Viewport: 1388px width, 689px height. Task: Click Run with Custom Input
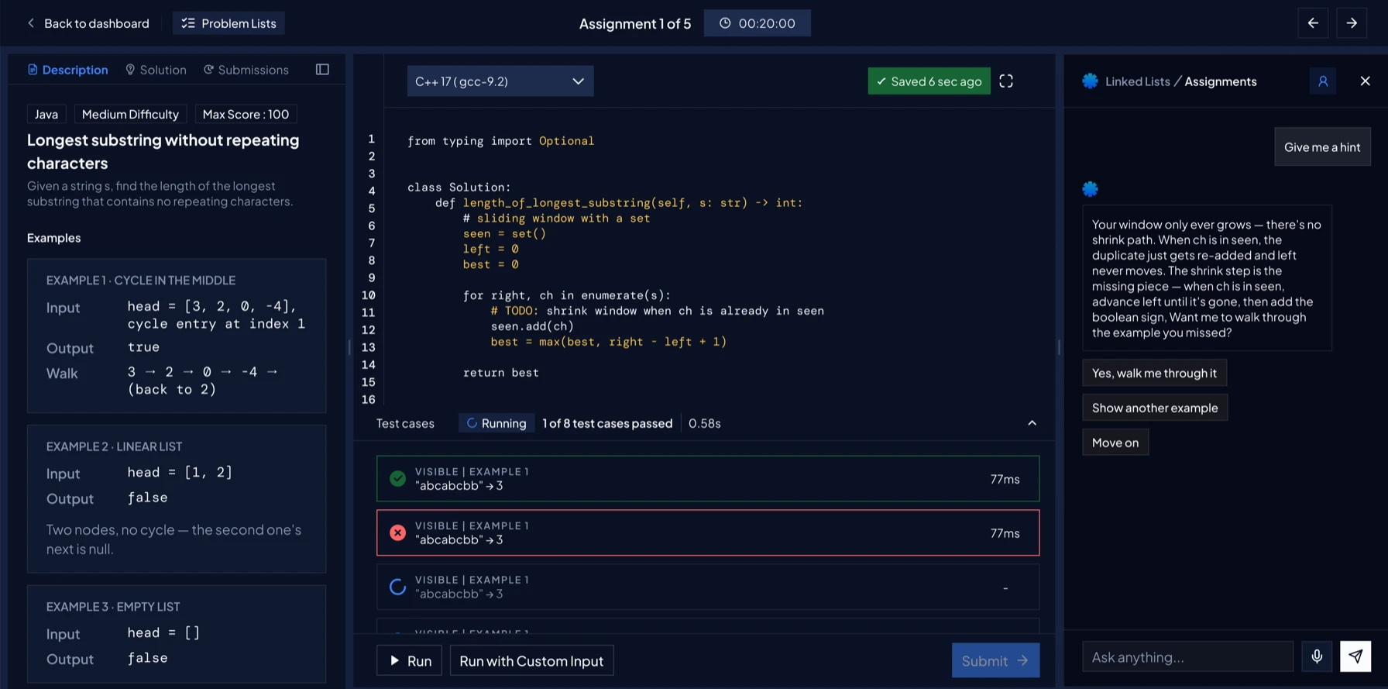click(x=531, y=661)
